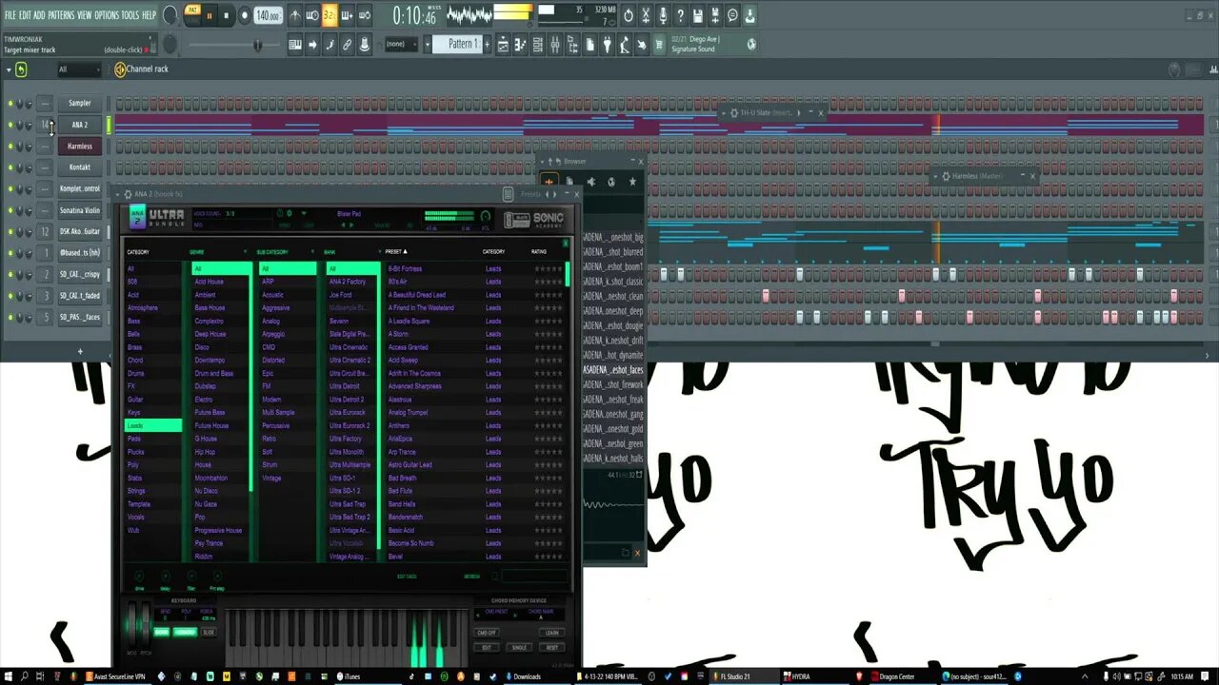Click the 140.000 tempo field
This screenshot has width=1219, height=685.
[x=268, y=15]
